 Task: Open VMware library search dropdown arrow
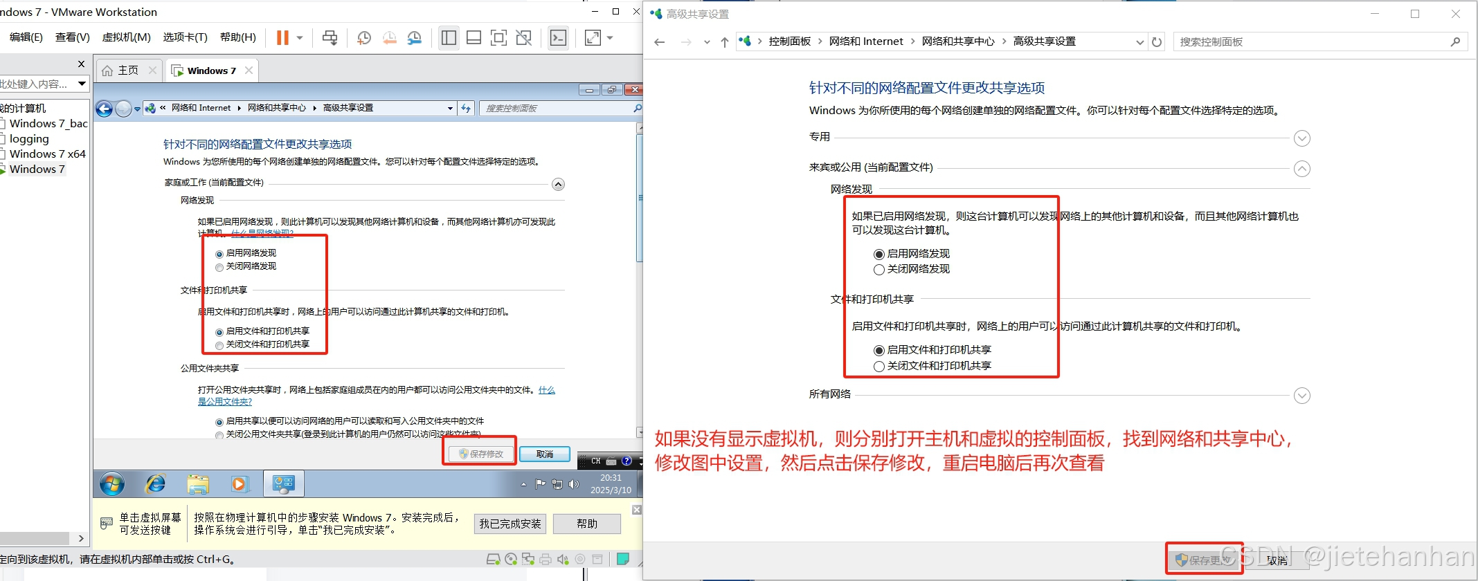[x=82, y=84]
